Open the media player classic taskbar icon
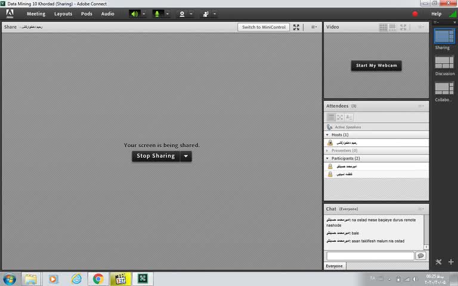 [x=120, y=279]
